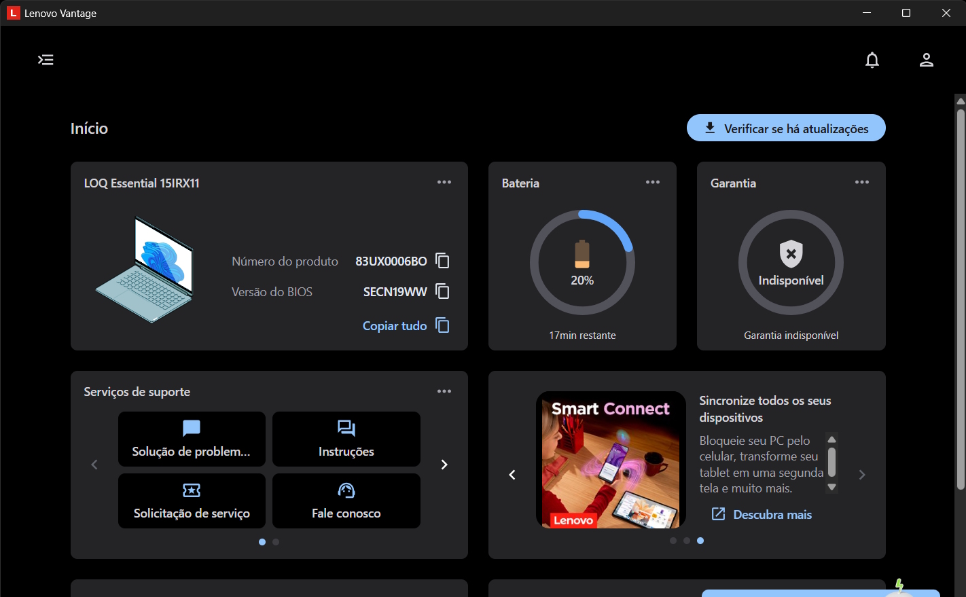Select the third promo carousel dot
The image size is (966, 597).
(x=700, y=541)
